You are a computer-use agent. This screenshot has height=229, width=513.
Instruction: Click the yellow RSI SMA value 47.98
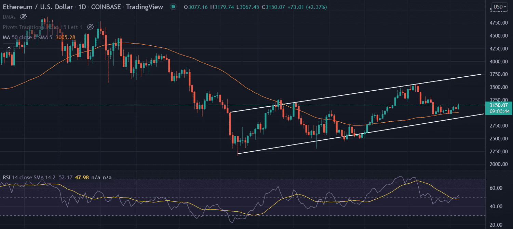click(x=81, y=178)
